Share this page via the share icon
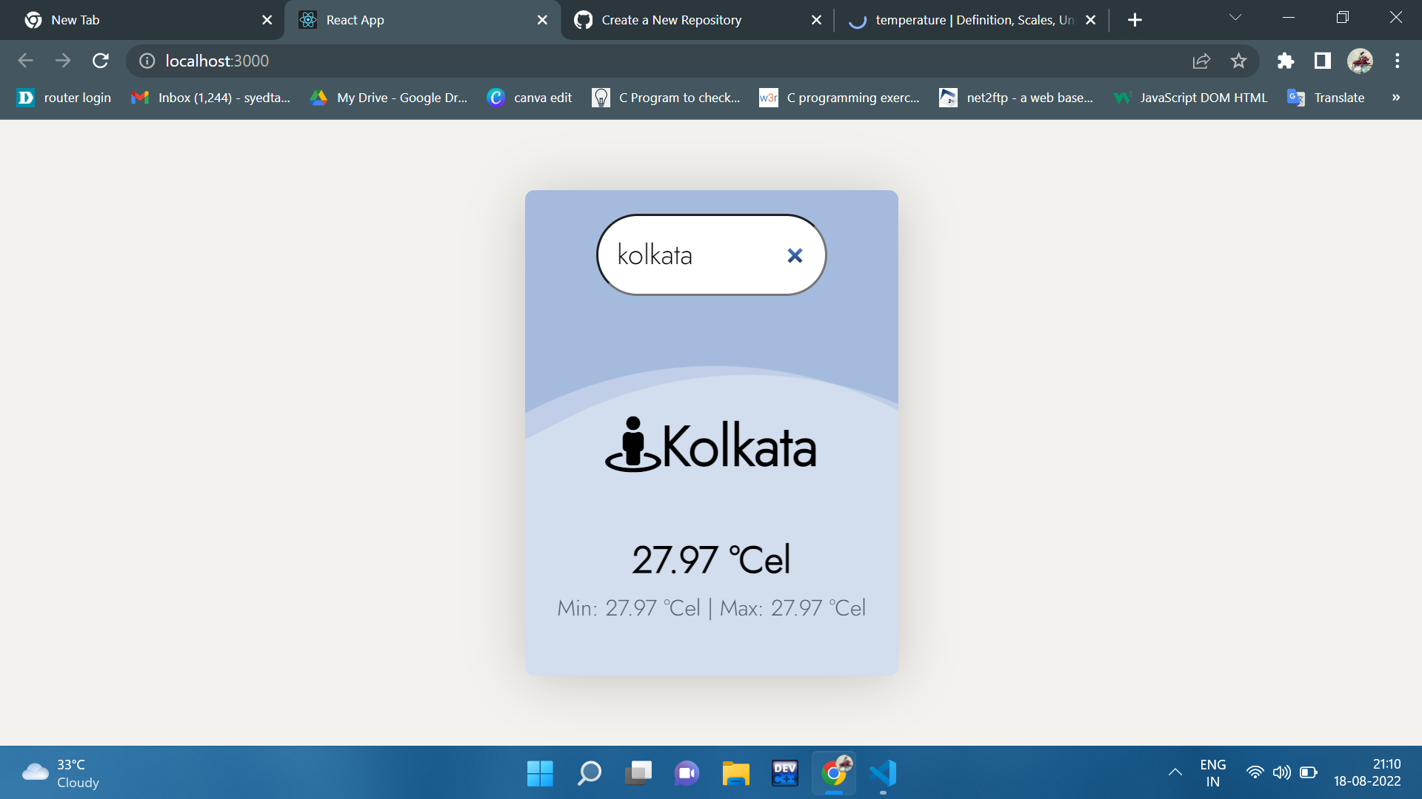Viewport: 1422px width, 799px height. pyautogui.click(x=1201, y=61)
